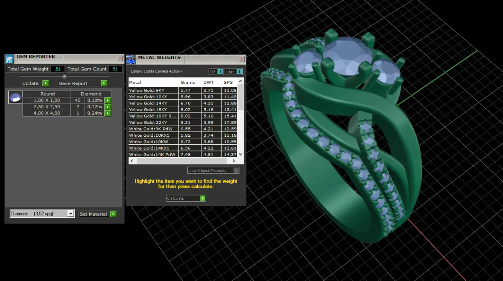Select the Yellow Gold:18KY R... row
The width and height of the screenshot is (503, 281).
coord(183,116)
